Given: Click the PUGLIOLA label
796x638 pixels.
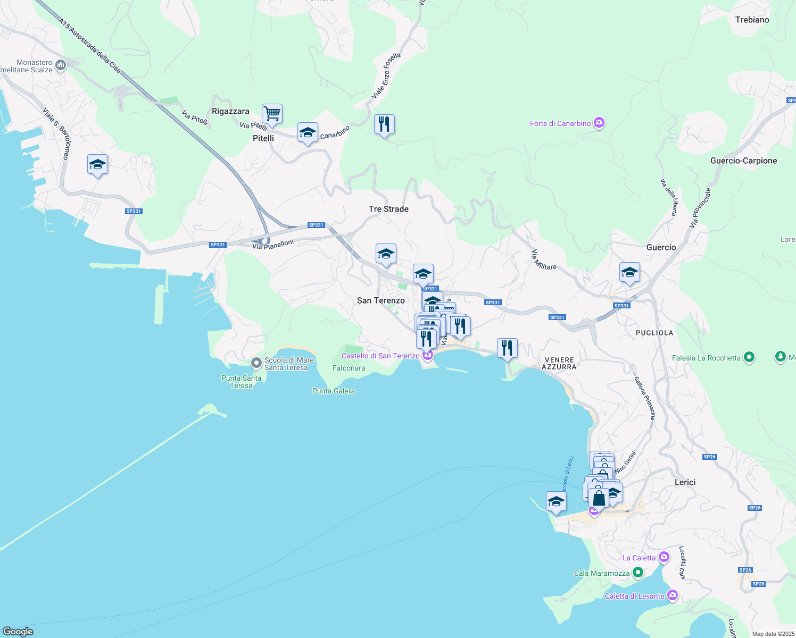Looking at the screenshot, I should [x=654, y=333].
